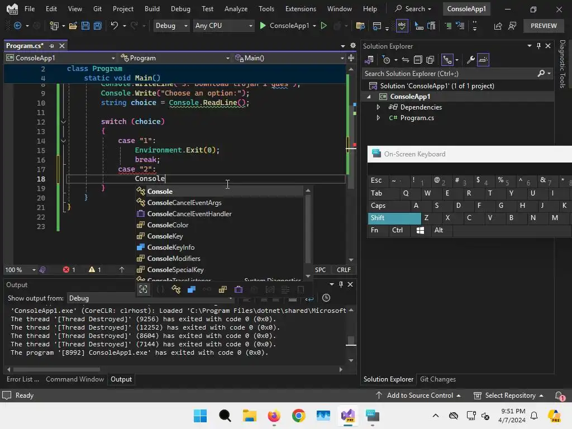The height and width of the screenshot is (429, 572).
Task: Open the Any CPU platform dropdown
Action: pos(223,26)
